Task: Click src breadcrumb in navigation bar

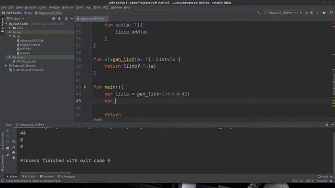Action: pos(28,13)
